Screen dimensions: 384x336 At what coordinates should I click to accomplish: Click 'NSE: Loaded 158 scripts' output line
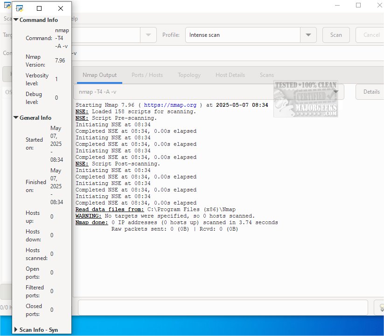136,111
